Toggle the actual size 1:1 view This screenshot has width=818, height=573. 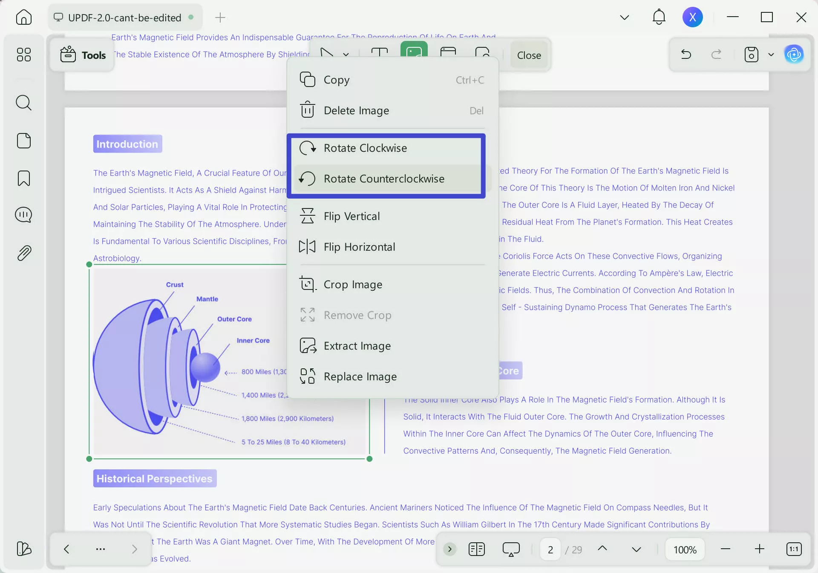click(794, 549)
